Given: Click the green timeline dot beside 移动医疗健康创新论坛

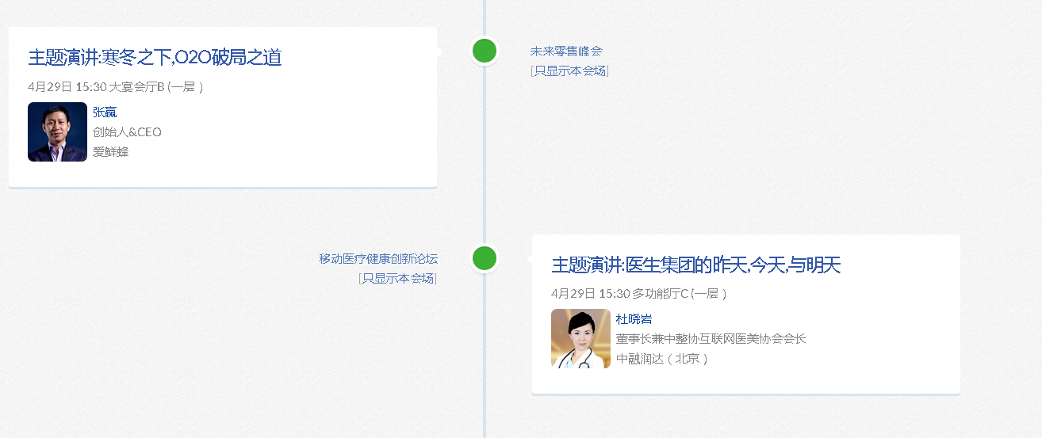Looking at the screenshot, I should coord(484,258).
